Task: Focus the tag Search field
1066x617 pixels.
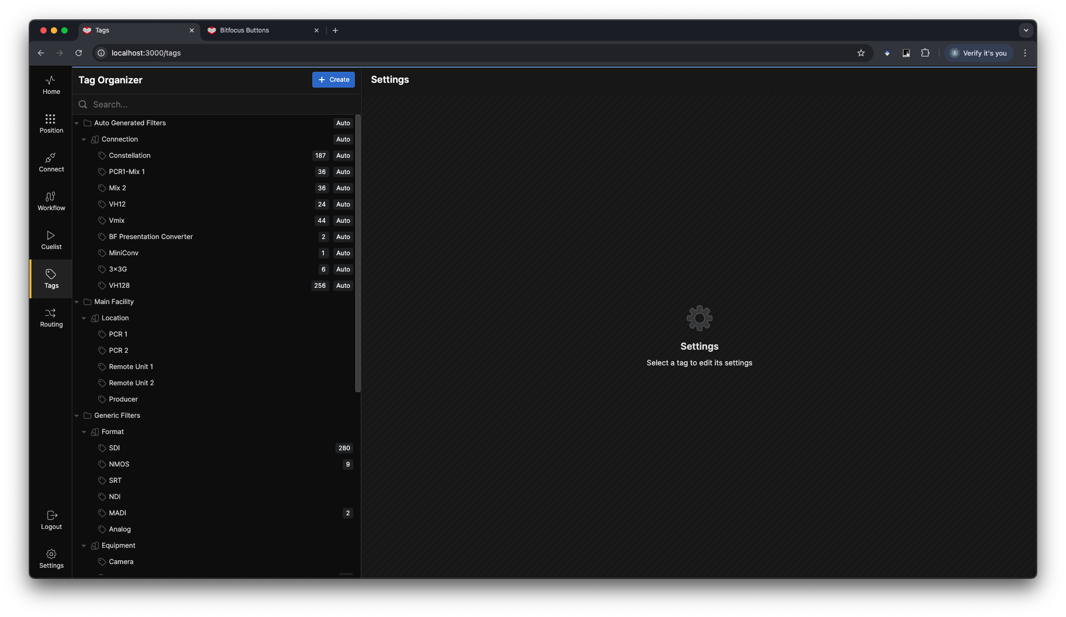Action: pyautogui.click(x=216, y=104)
